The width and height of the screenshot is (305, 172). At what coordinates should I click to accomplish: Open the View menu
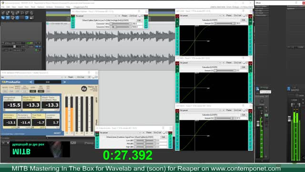[14, 7]
